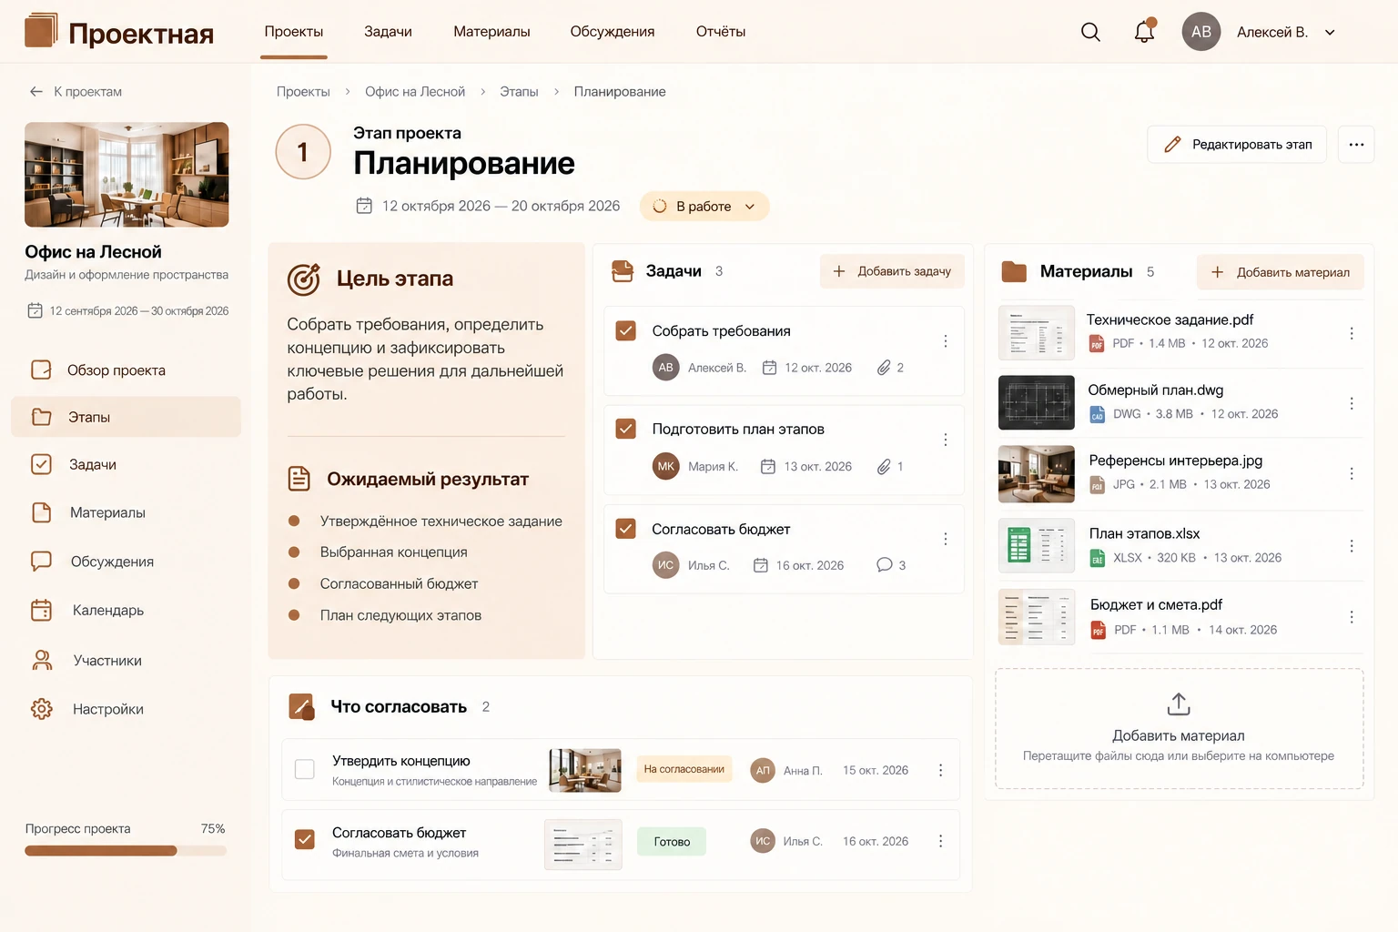1398x932 pixels.
Task: Open Техническое задание.pdf file name
Action: (x=1170, y=319)
